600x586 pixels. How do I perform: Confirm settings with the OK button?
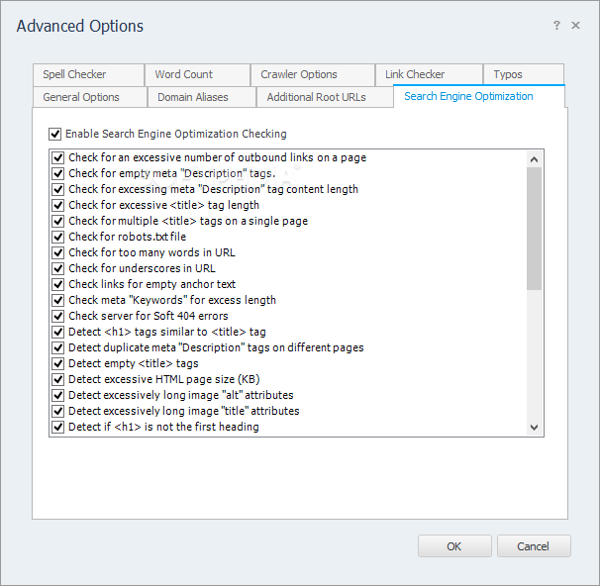pyautogui.click(x=454, y=546)
